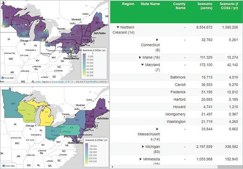The image size is (243, 169).
Task: Click the 1,390,226 CO2e value
Action: (x=230, y=27)
